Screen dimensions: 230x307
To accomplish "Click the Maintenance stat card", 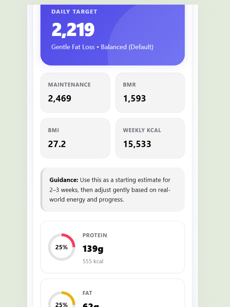I will coord(75,92).
